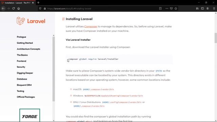Click the Via Laravel Installer heading
Screen dimensions: 217x122
pos(78,40)
